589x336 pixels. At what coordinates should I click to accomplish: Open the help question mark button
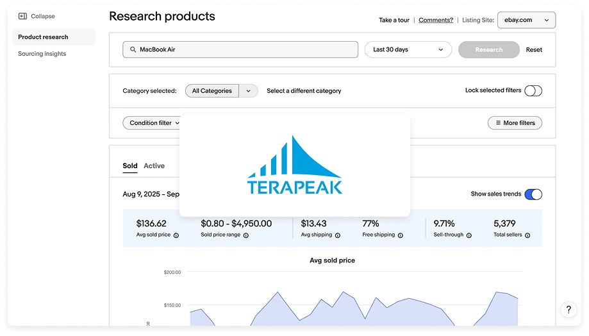point(568,310)
